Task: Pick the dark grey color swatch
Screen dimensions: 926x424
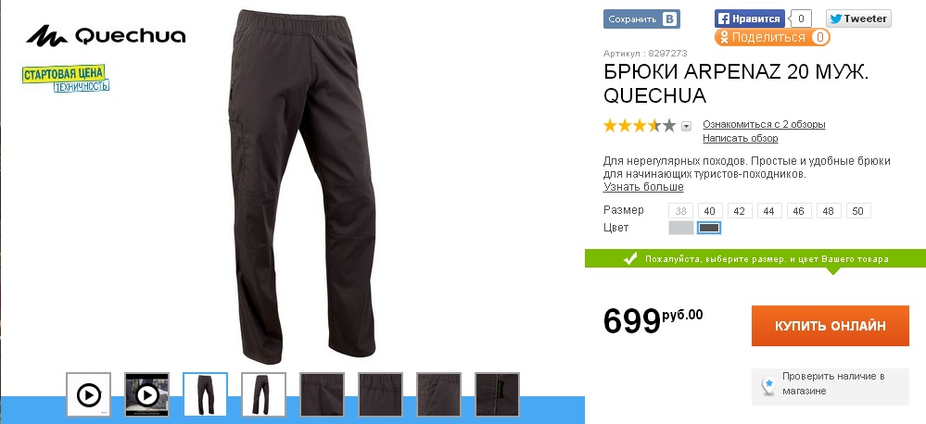Action: [x=709, y=228]
